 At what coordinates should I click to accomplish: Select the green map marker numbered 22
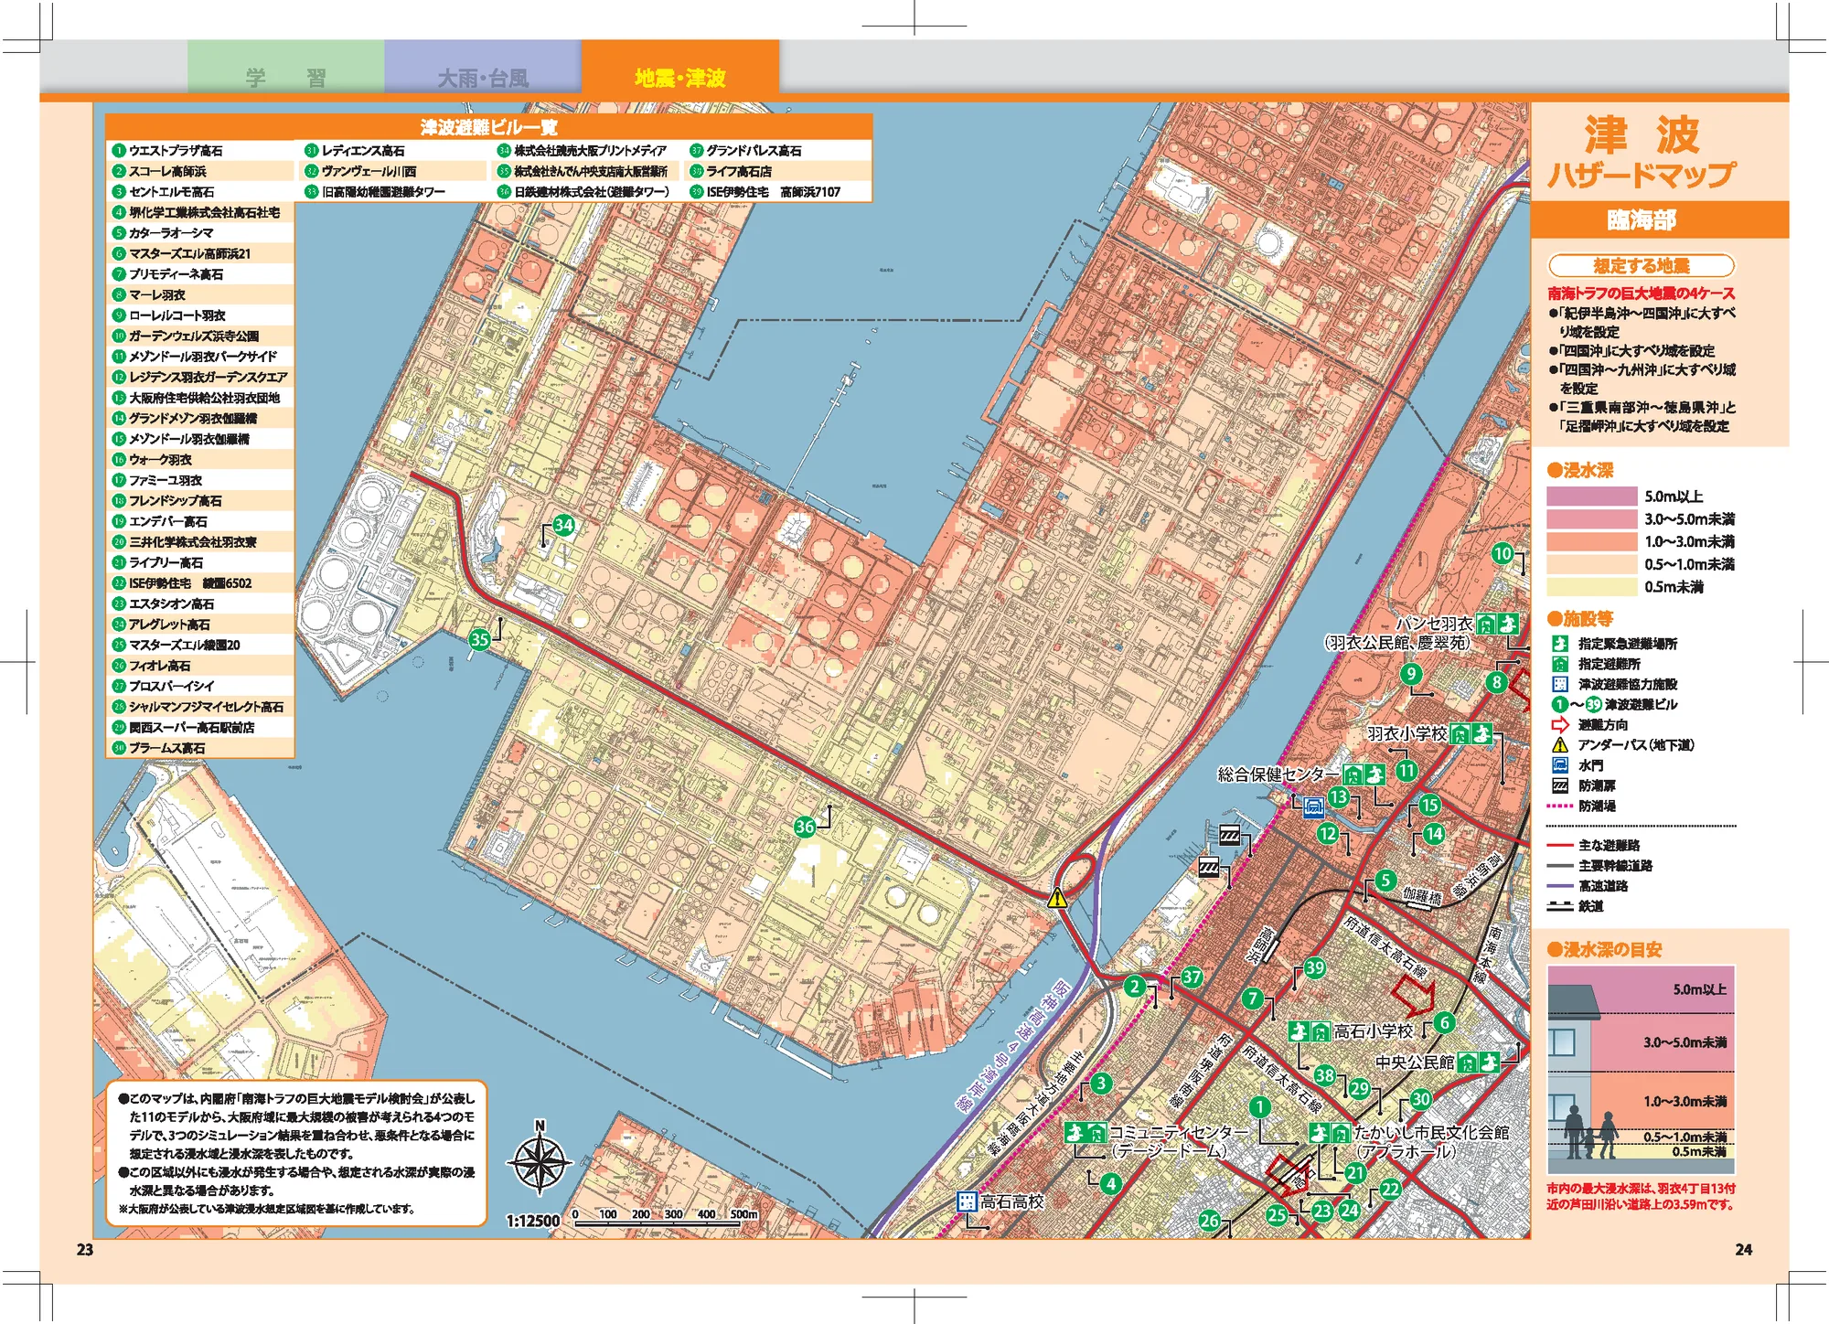click(1391, 1189)
